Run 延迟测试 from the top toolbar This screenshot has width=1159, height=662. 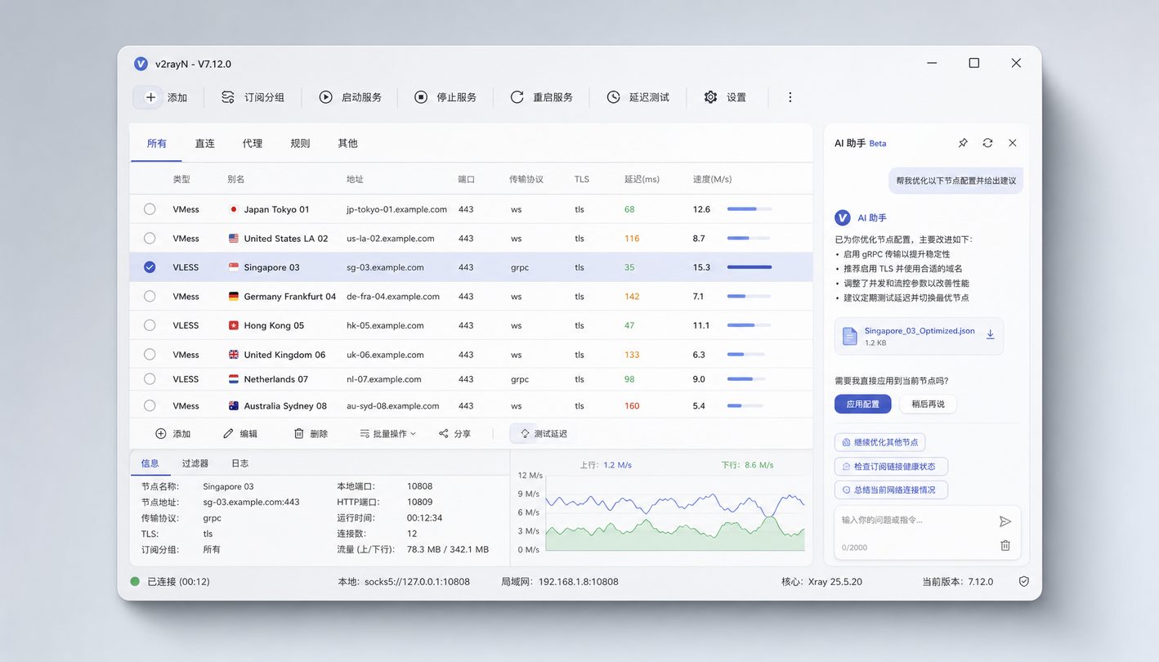tap(638, 97)
